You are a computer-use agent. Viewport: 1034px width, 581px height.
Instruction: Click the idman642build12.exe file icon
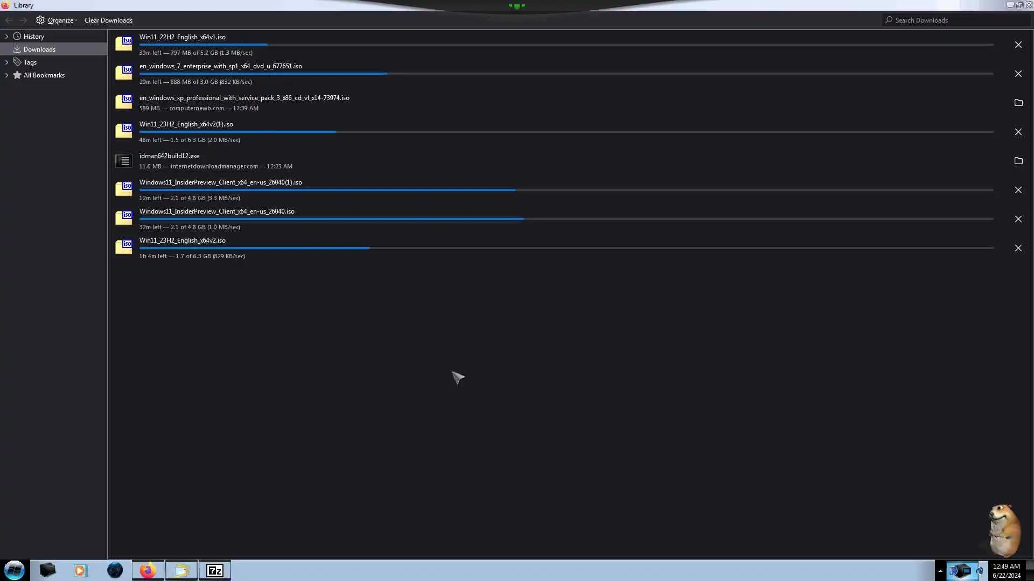click(x=123, y=161)
